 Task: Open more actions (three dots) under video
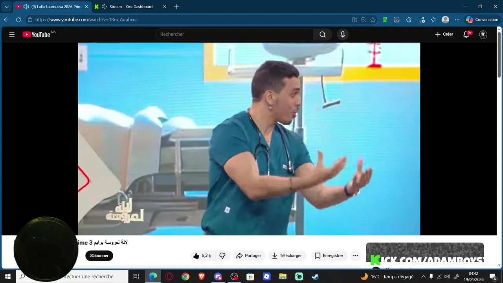tap(356, 256)
